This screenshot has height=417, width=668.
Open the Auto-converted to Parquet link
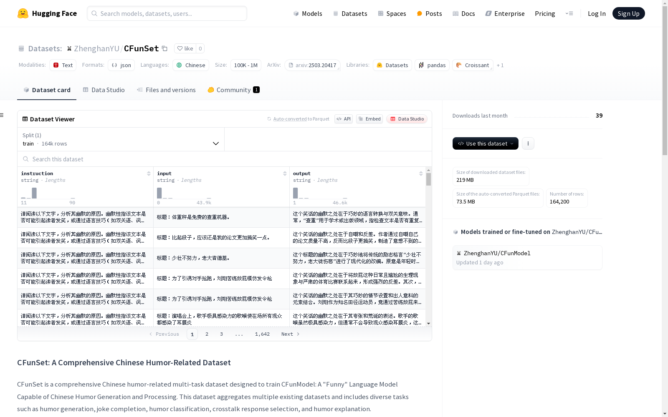[298, 119]
